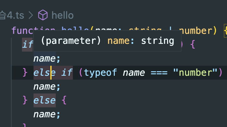This screenshot has width=227, height=127.
Task: Click the else if keyword on the active line
Action: click(53, 73)
